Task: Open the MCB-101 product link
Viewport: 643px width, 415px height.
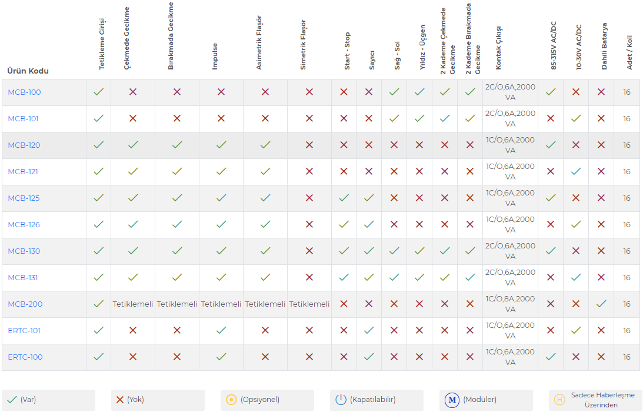Action: [23, 119]
